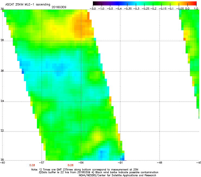Click the -0.3 colorbar label
The width and height of the screenshot is (201, 177).
(x=136, y=9)
